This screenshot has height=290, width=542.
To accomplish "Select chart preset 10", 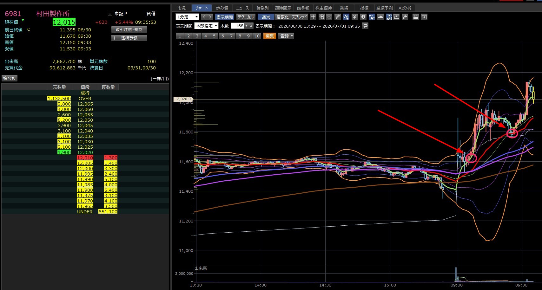I will [x=257, y=36].
